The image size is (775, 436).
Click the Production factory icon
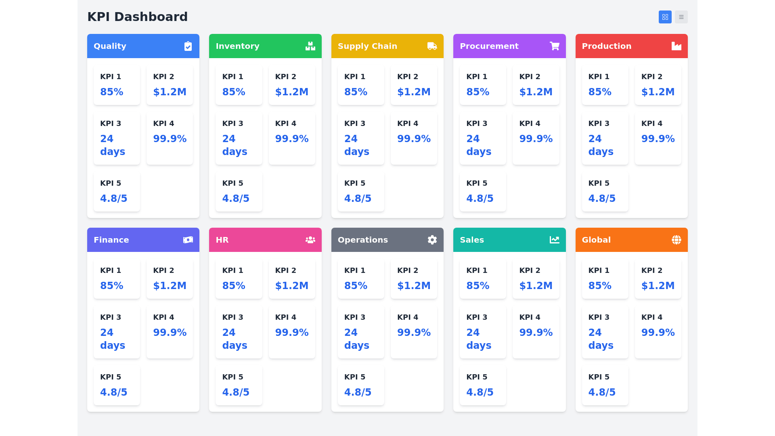tap(676, 46)
